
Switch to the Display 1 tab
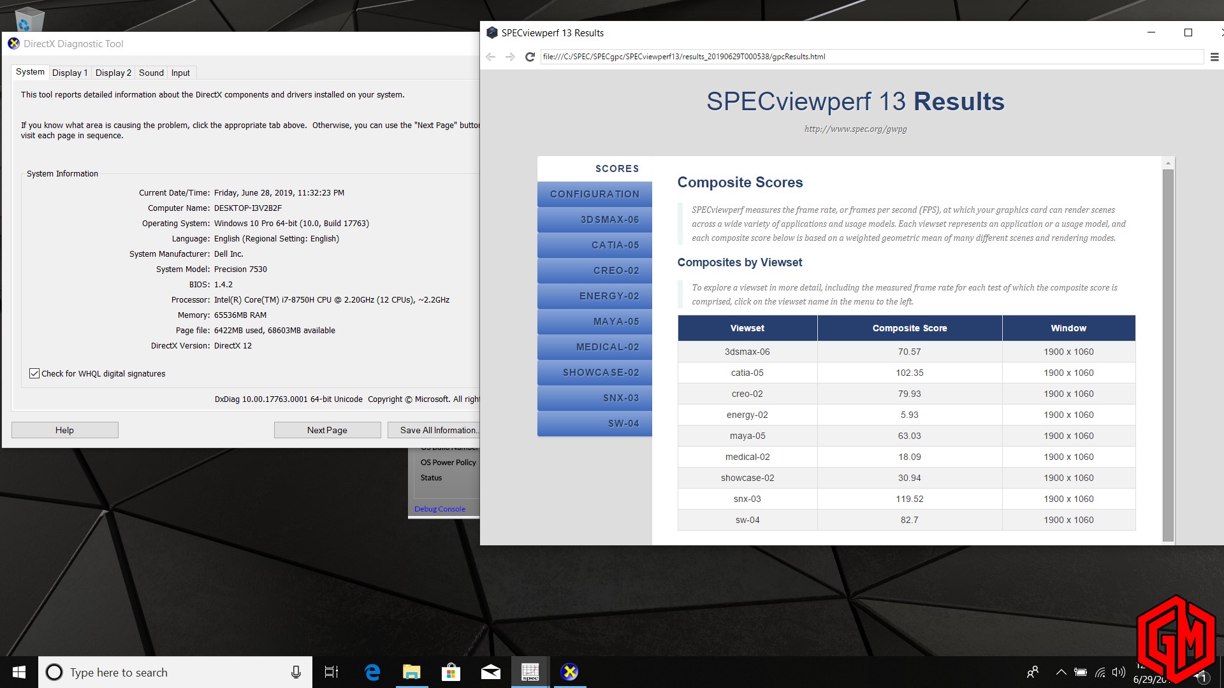click(x=69, y=73)
